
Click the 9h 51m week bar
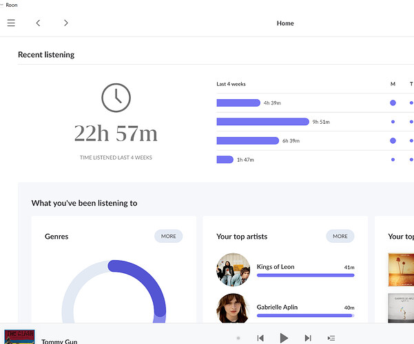coord(262,122)
